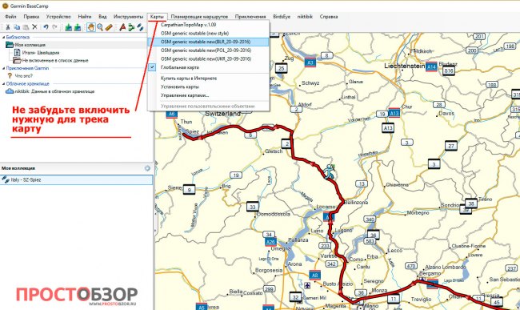Collapse the Облачное хранилище section

(3, 83)
